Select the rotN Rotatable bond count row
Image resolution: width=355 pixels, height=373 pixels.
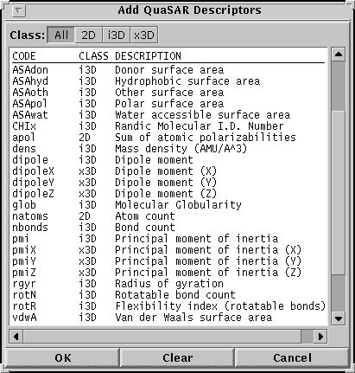(168, 295)
